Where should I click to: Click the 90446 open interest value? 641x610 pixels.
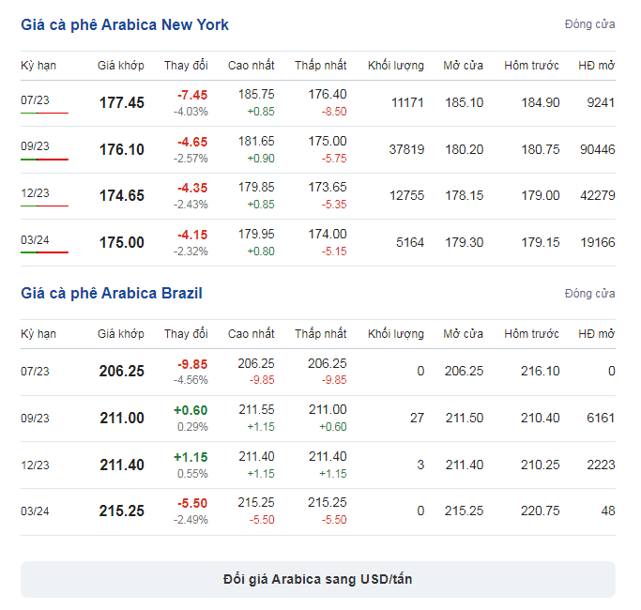(597, 149)
